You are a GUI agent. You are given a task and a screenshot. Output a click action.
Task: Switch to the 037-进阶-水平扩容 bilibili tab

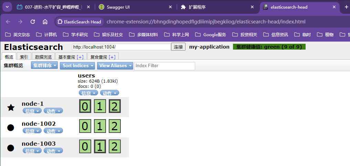coord(54,7)
